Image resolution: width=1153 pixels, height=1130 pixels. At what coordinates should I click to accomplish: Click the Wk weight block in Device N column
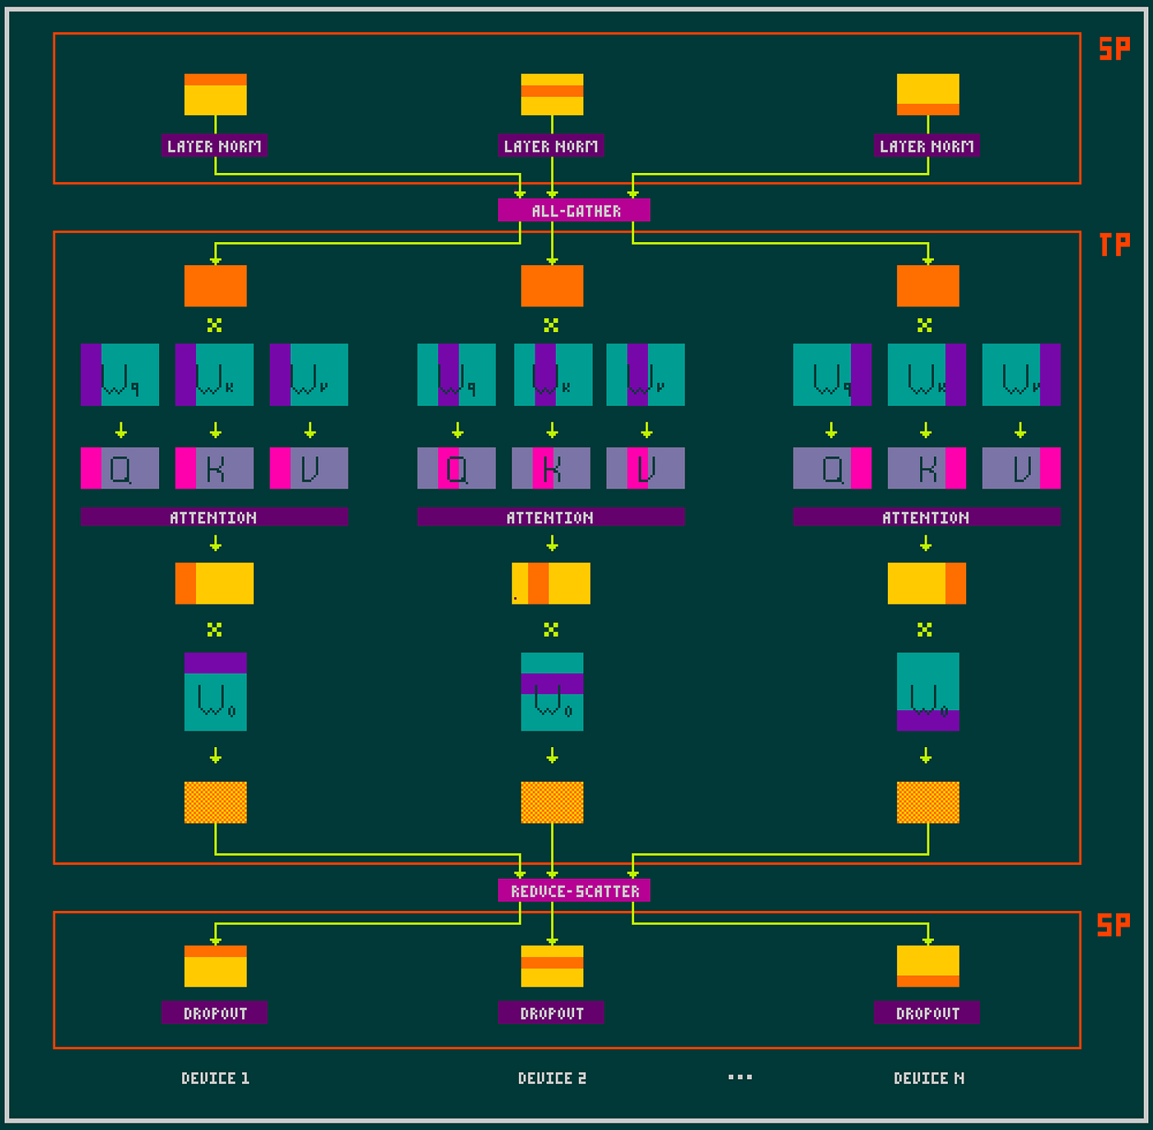(x=927, y=375)
